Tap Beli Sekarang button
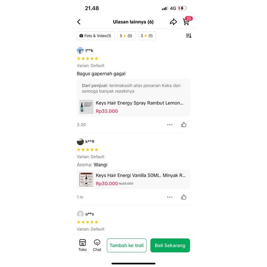Screen dimensions: 267x267 click(170, 245)
